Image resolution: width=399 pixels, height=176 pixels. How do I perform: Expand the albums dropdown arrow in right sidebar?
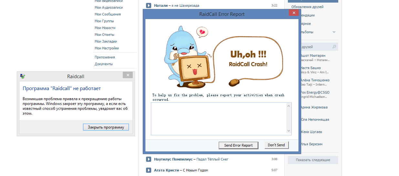coord(334,32)
